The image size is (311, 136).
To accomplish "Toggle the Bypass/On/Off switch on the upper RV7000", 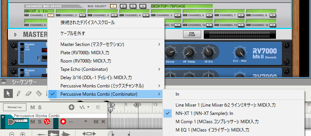I will [22, 47].
